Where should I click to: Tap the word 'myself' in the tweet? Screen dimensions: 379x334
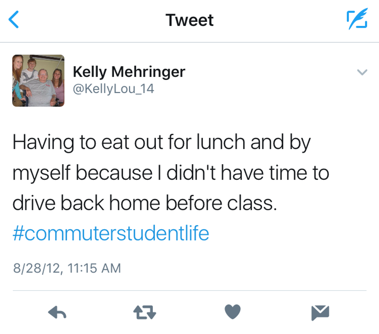[41, 173]
